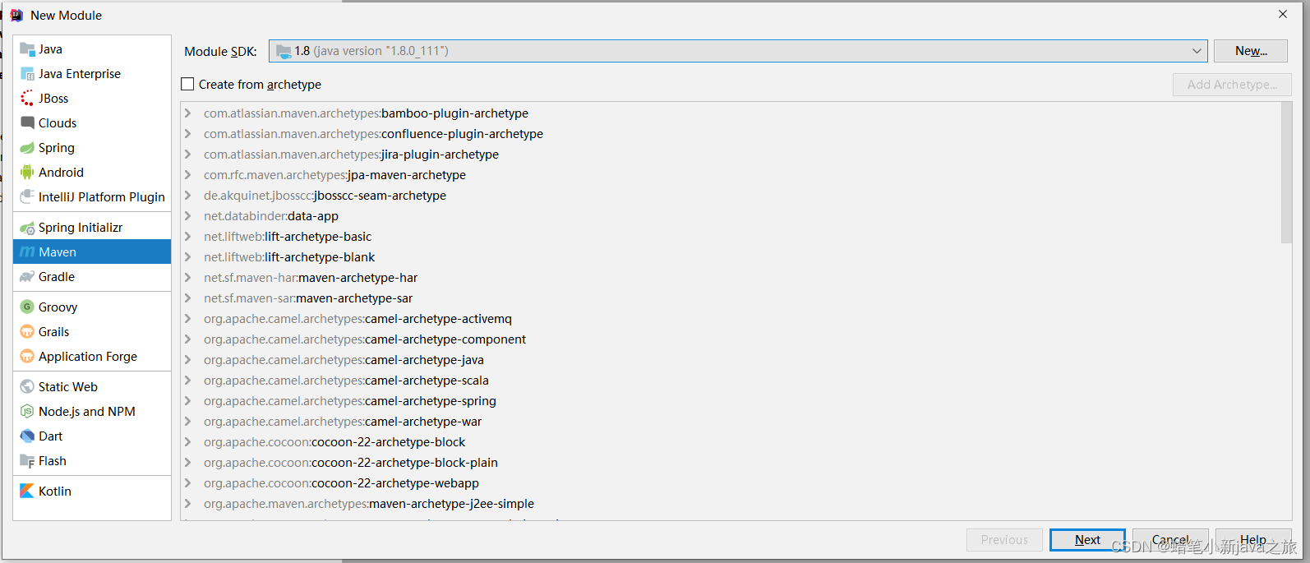Click the Help button
This screenshot has height=563, width=1310.
tap(1253, 540)
